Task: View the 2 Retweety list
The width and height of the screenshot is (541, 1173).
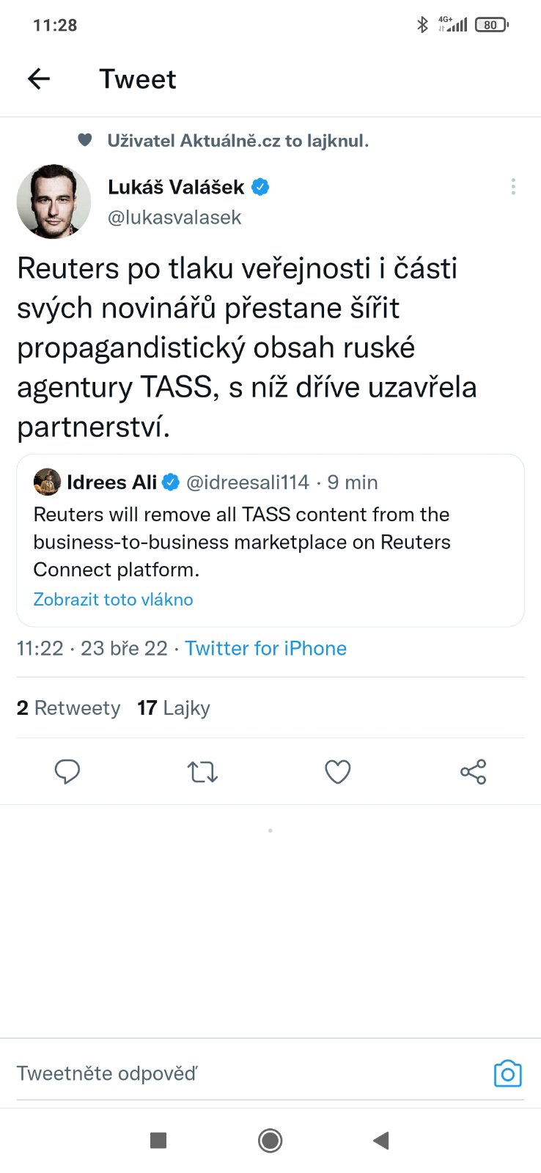Action: coord(68,707)
